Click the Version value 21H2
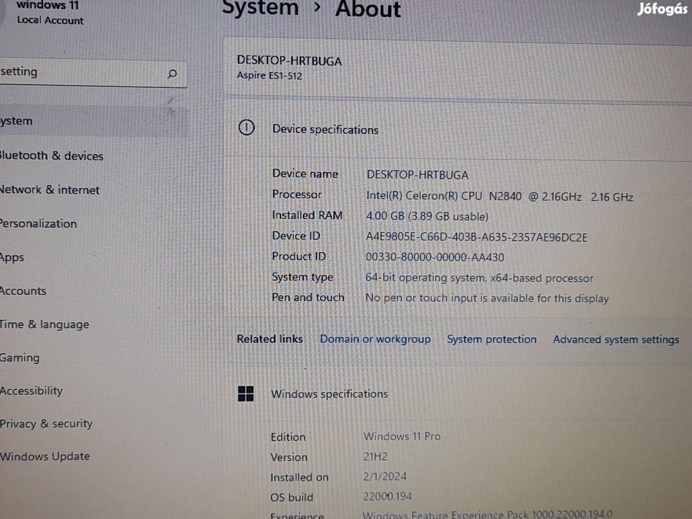 [x=375, y=457]
